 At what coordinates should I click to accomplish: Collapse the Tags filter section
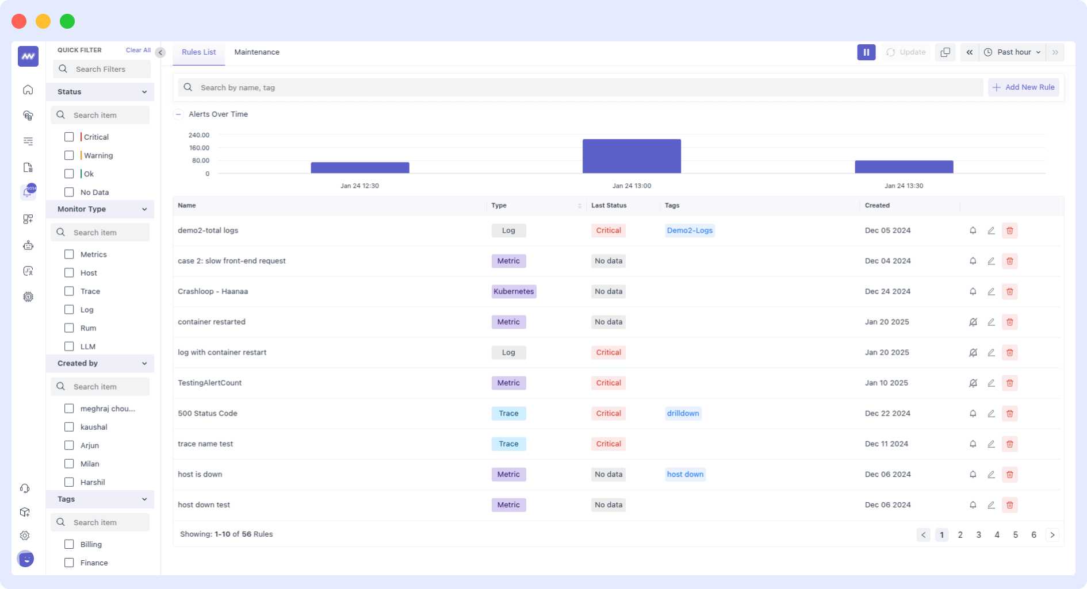[144, 499]
